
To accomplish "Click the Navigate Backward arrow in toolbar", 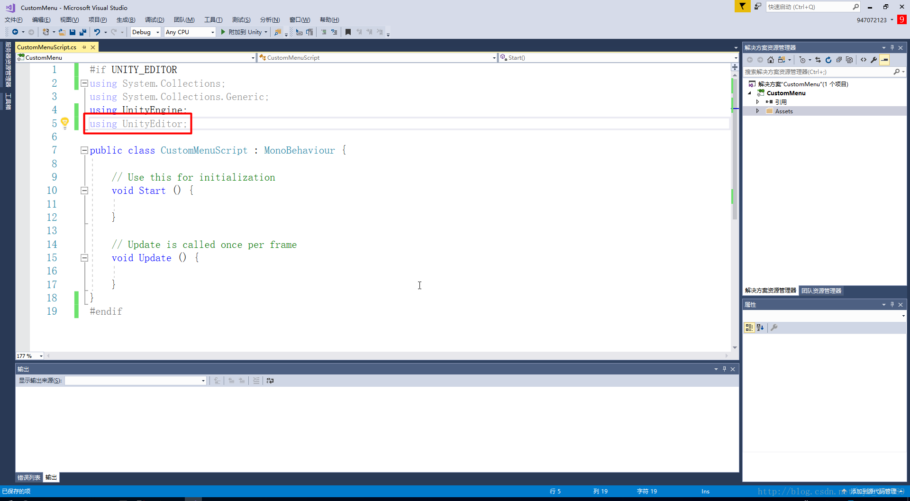I will (x=15, y=32).
